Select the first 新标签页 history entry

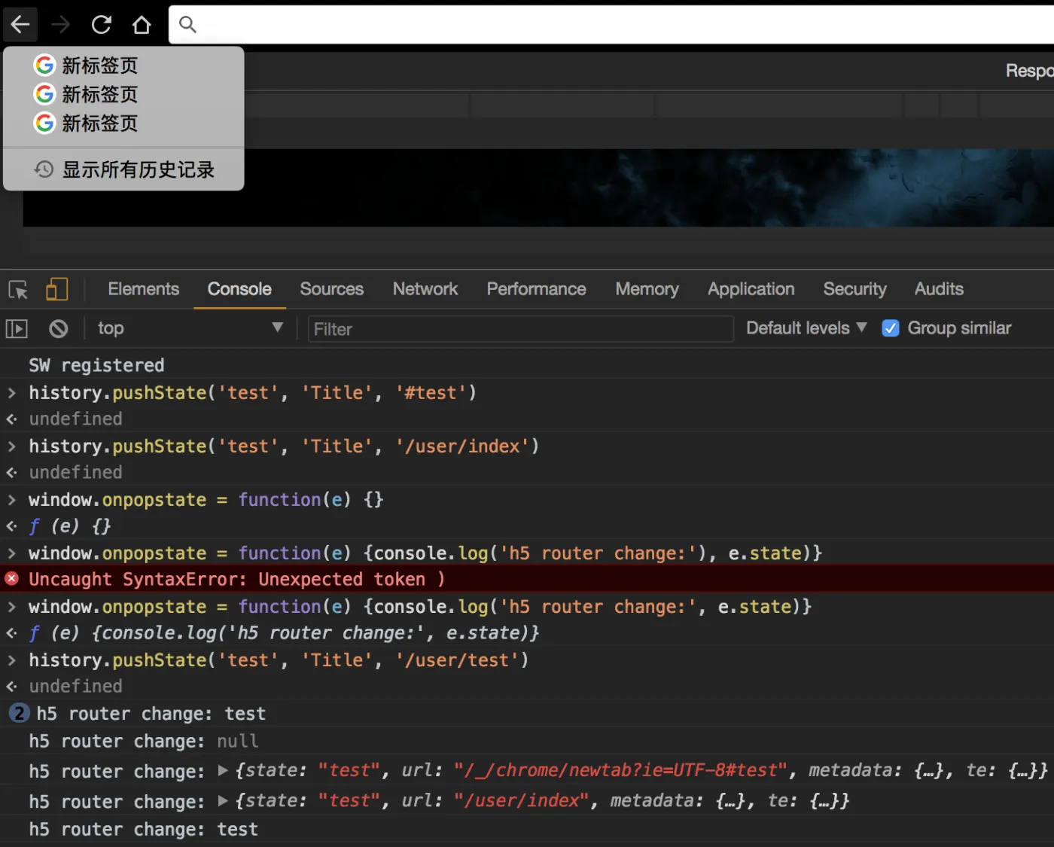point(99,66)
